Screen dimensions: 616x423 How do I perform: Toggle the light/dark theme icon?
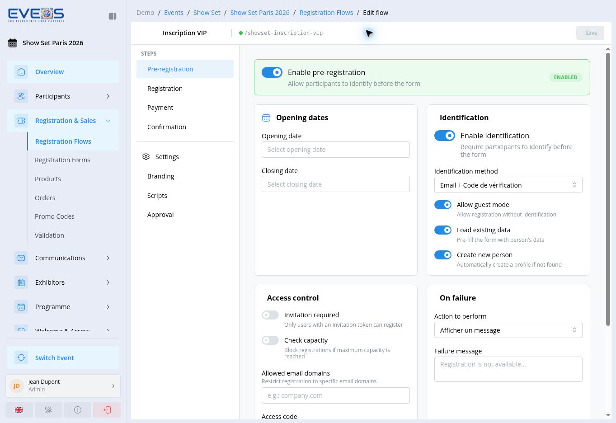coord(48,410)
